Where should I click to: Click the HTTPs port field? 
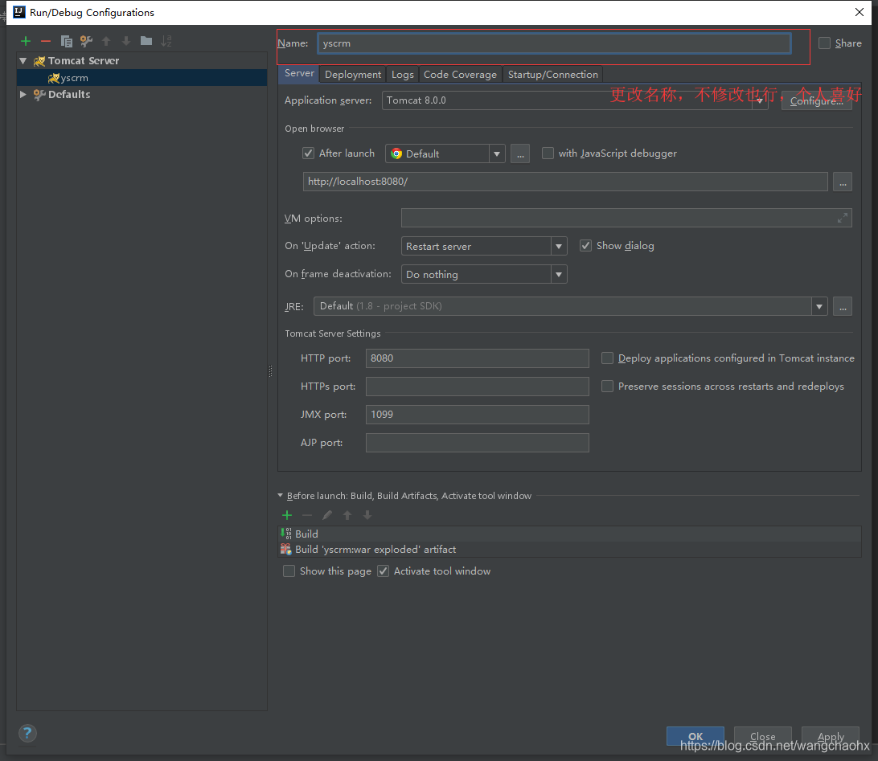pos(477,386)
